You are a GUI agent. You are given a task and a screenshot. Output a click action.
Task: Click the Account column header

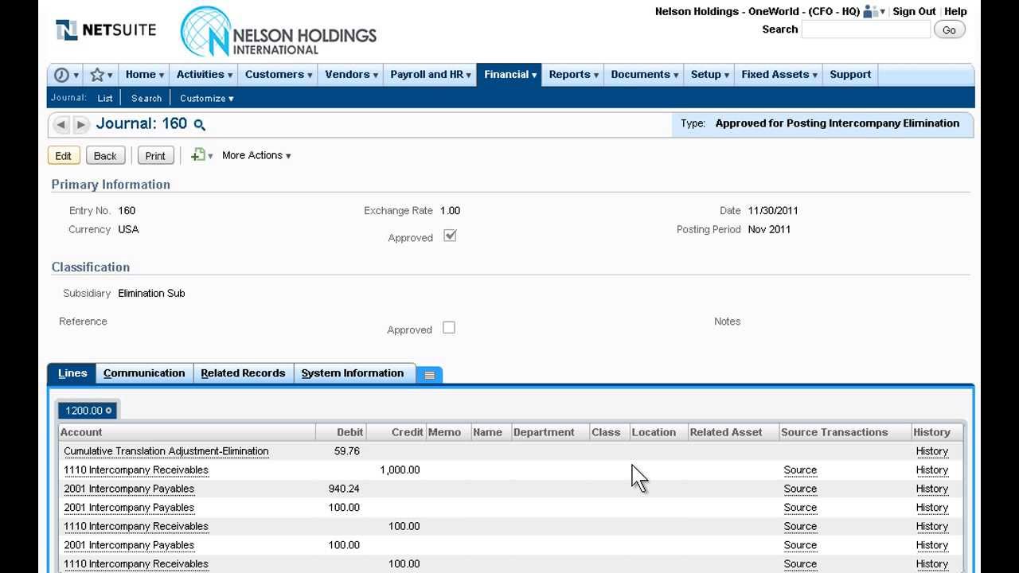(x=187, y=432)
